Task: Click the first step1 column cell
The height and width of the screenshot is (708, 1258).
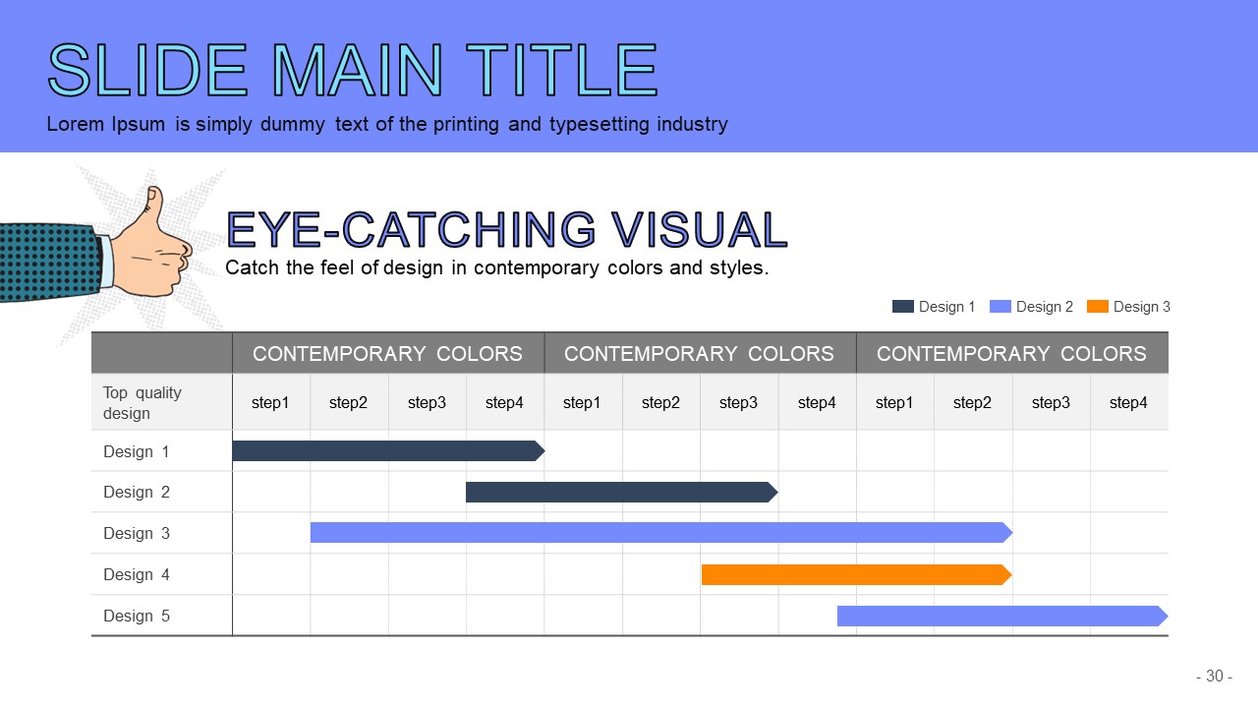Action: [270, 402]
